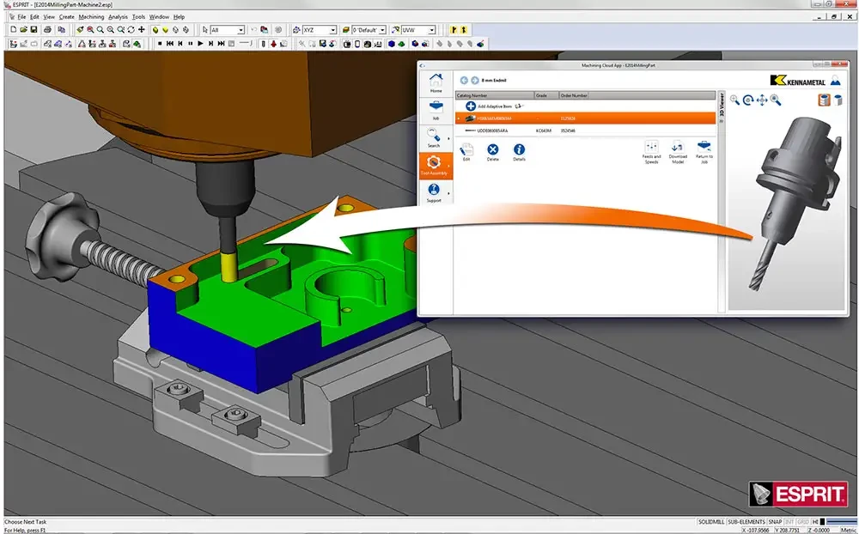Open the Machining menu
Screen dimensions: 859x534
[91, 17]
